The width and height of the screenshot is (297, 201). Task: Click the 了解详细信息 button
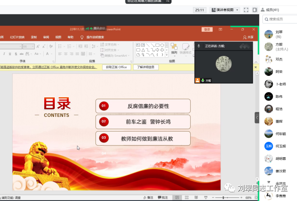(x=146, y=67)
